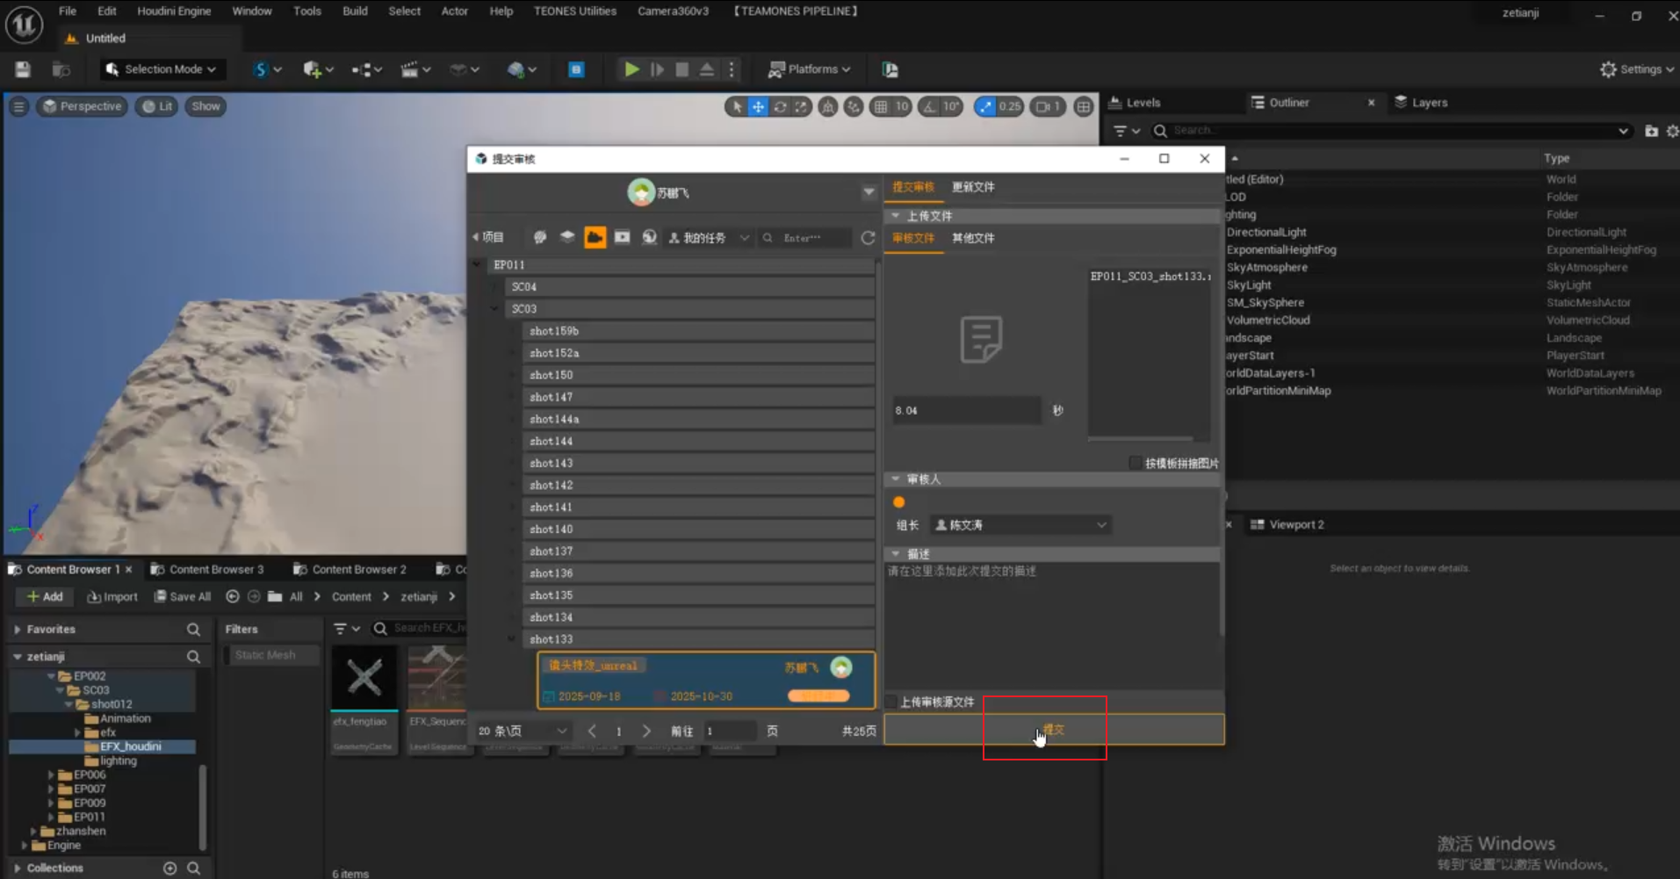Open the Houdini Engine menu
The image size is (1680, 879).
[x=174, y=11]
